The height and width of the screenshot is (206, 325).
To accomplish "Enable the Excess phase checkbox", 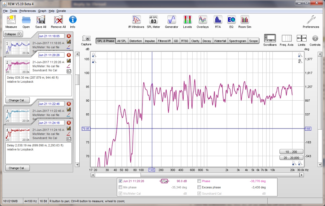I will pos(199,187).
